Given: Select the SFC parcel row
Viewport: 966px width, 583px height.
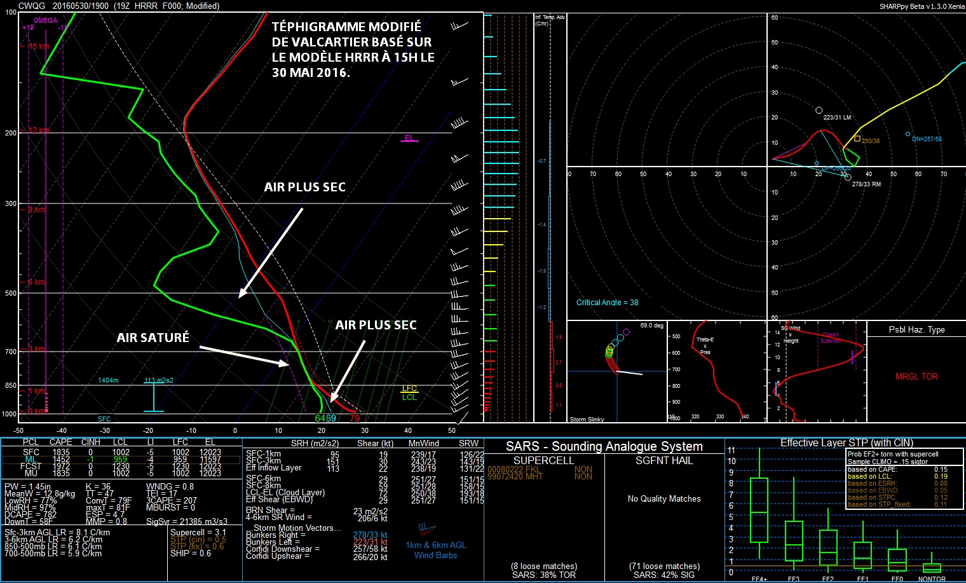Looking at the screenshot, I should click(121, 452).
